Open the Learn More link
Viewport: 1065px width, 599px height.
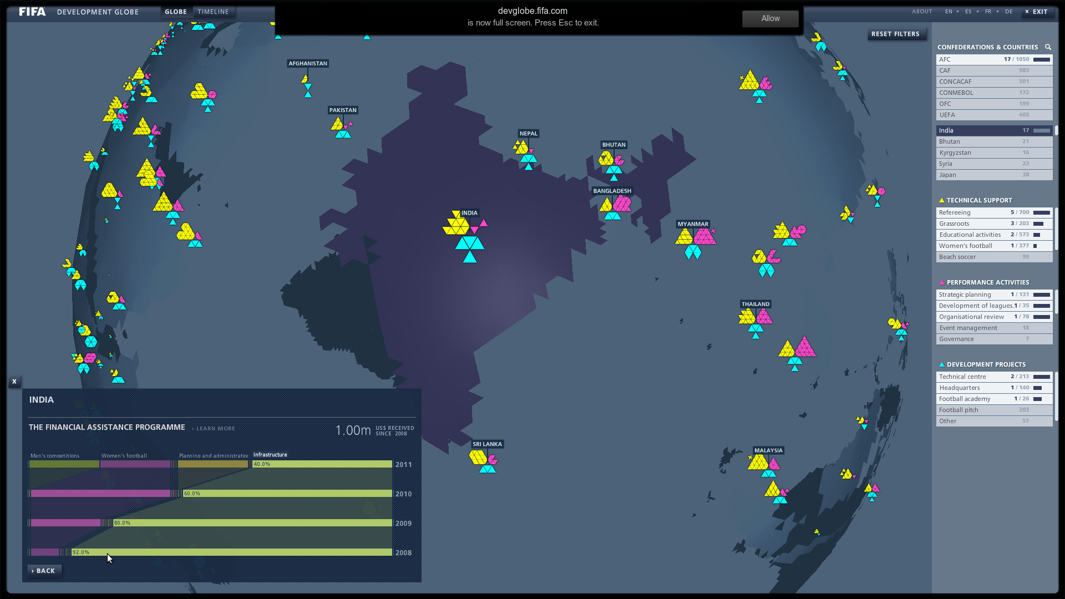pos(214,429)
